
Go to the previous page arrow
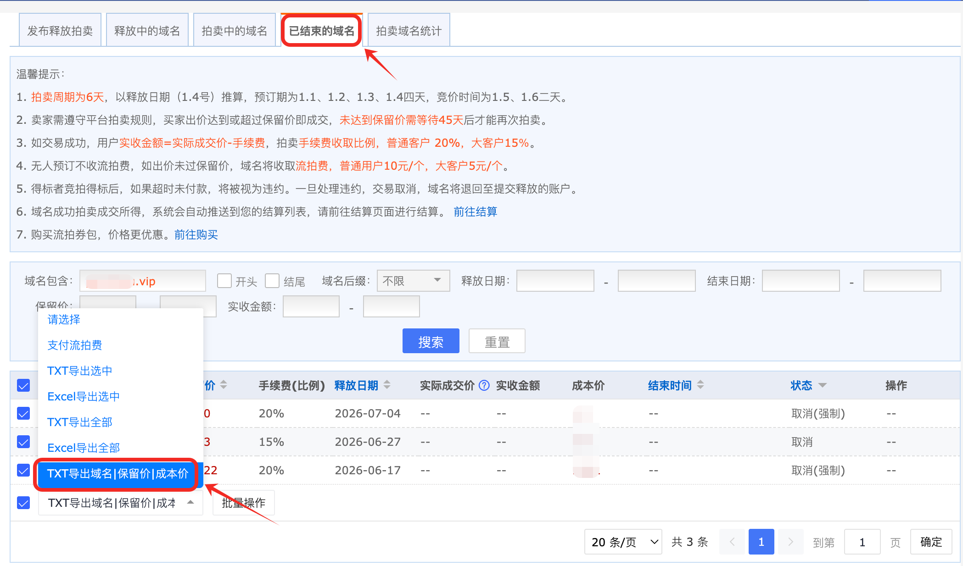point(732,542)
